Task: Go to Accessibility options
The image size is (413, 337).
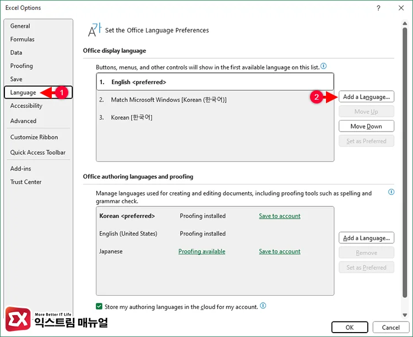Action: (x=26, y=106)
